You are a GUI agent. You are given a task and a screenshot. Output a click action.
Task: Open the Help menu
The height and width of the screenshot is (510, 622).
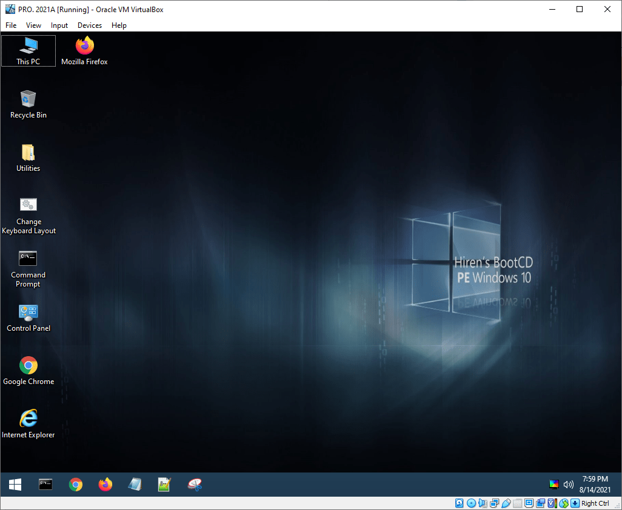(119, 25)
